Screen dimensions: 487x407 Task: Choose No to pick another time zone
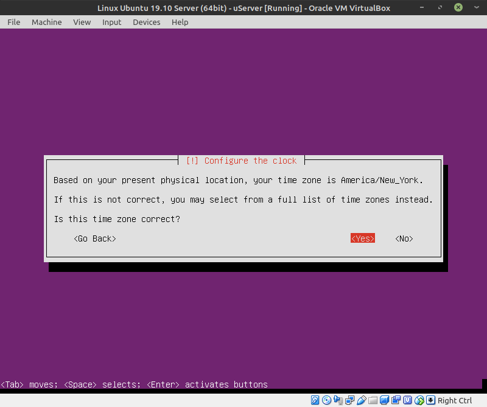404,238
